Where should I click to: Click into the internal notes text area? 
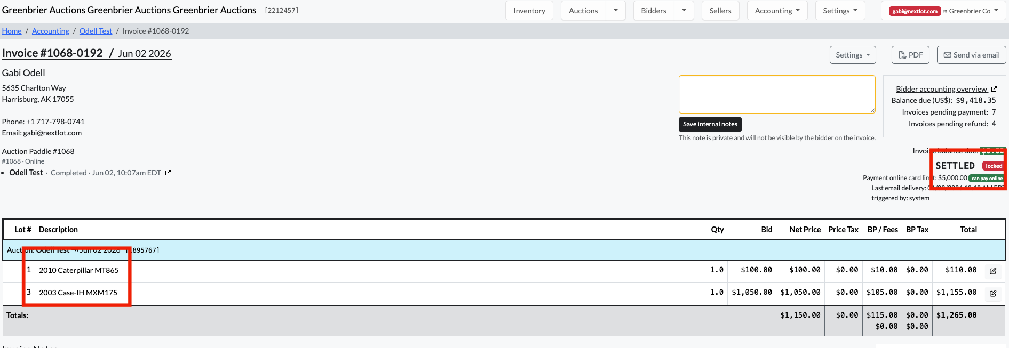point(777,94)
